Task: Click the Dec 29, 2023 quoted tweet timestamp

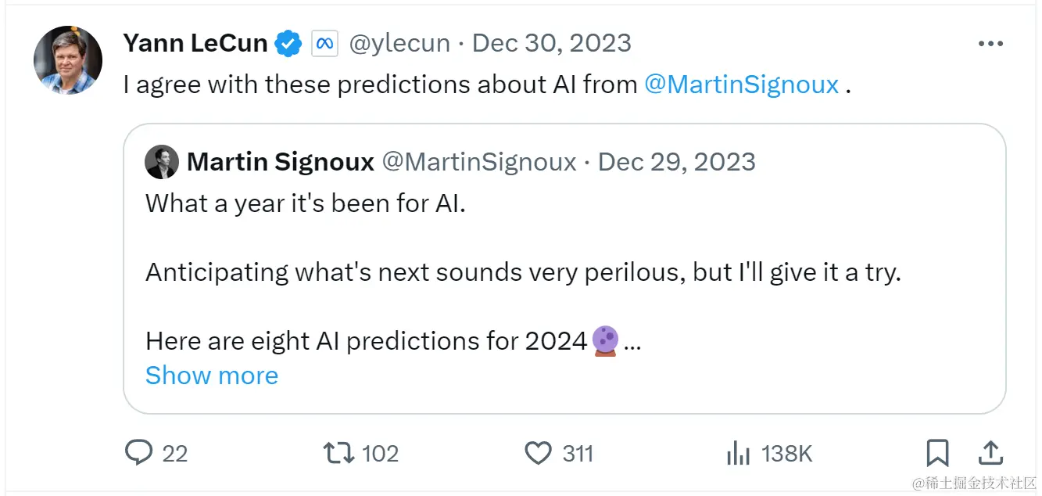Action: (677, 161)
